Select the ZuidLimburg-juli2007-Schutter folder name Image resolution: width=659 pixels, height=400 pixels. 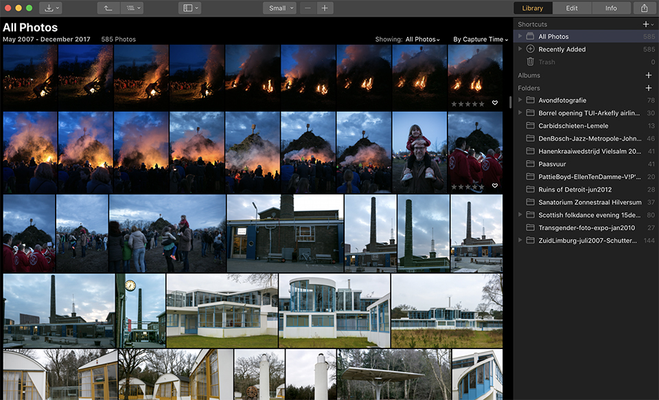pyautogui.click(x=588, y=241)
